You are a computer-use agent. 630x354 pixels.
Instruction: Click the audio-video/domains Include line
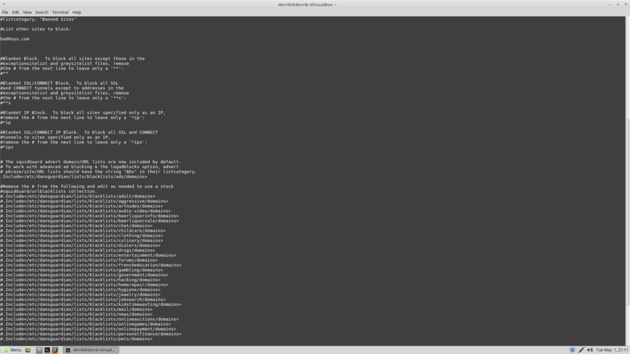point(86,211)
